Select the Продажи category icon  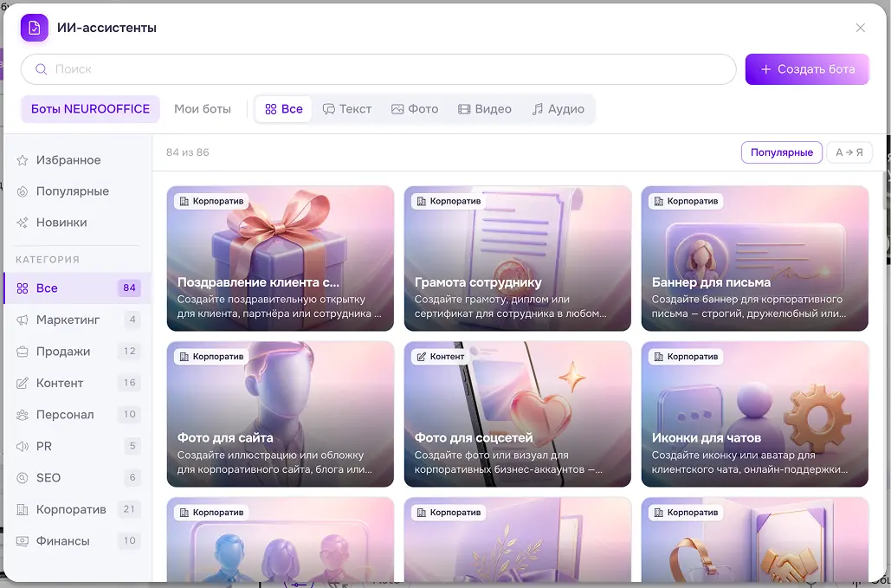(x=23, y=352)
